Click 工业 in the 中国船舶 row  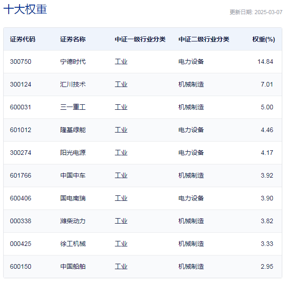pos(121,266)
